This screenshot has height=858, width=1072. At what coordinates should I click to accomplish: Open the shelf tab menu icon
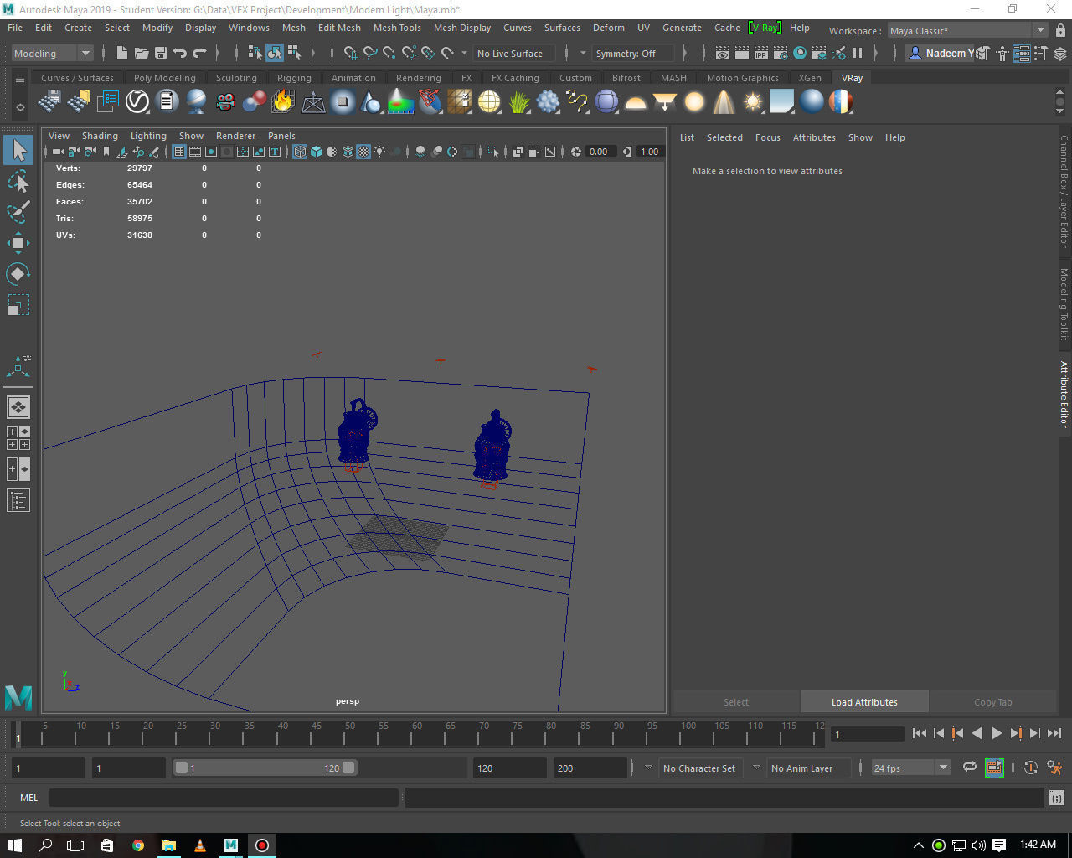pos(20,80)
